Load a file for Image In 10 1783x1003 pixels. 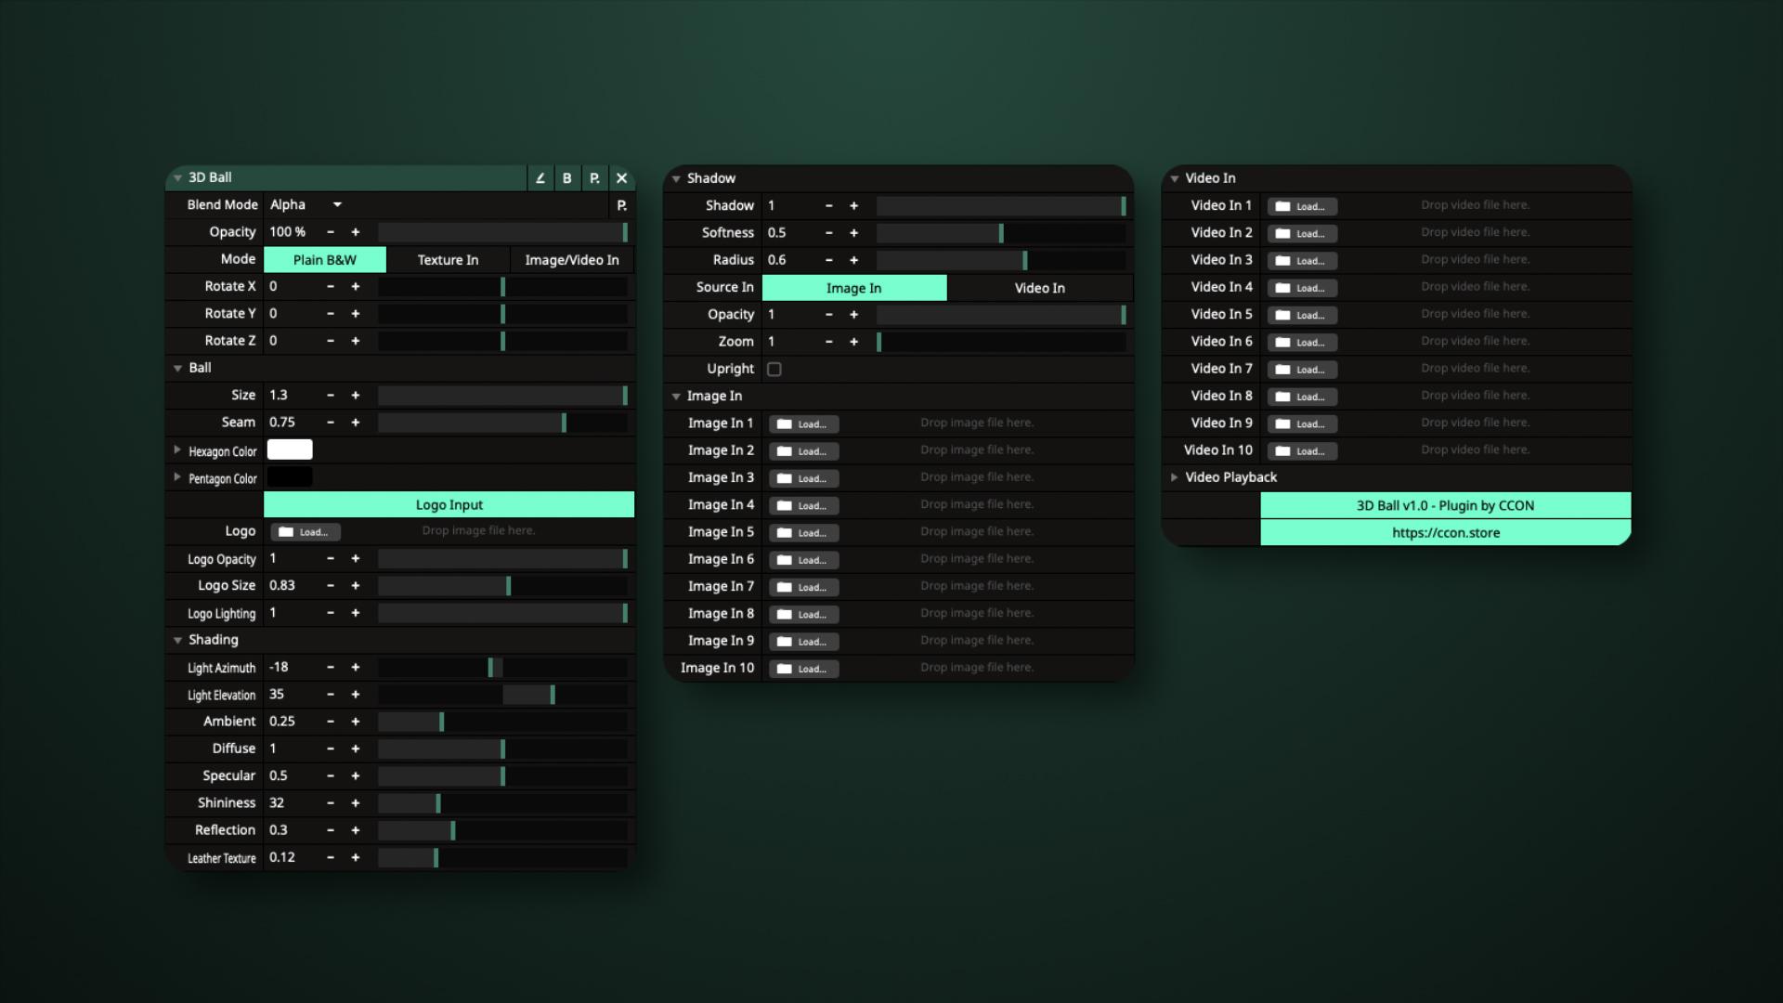(x=804, y=669)
